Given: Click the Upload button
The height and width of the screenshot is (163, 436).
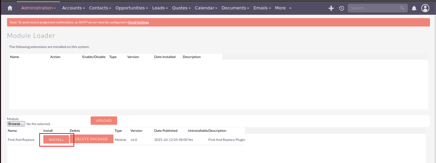Looking at the screenshot, I should [104, 120].
